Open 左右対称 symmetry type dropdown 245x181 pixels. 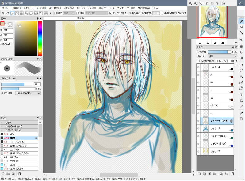[x=97, y=13]
